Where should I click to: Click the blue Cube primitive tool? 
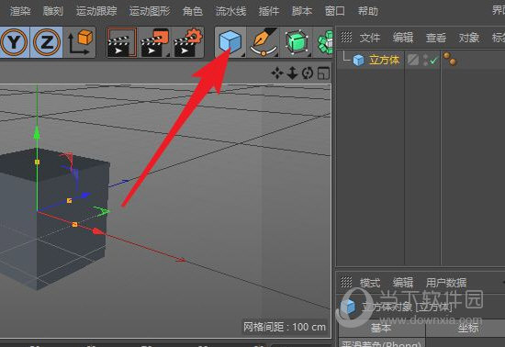point(230,42)
